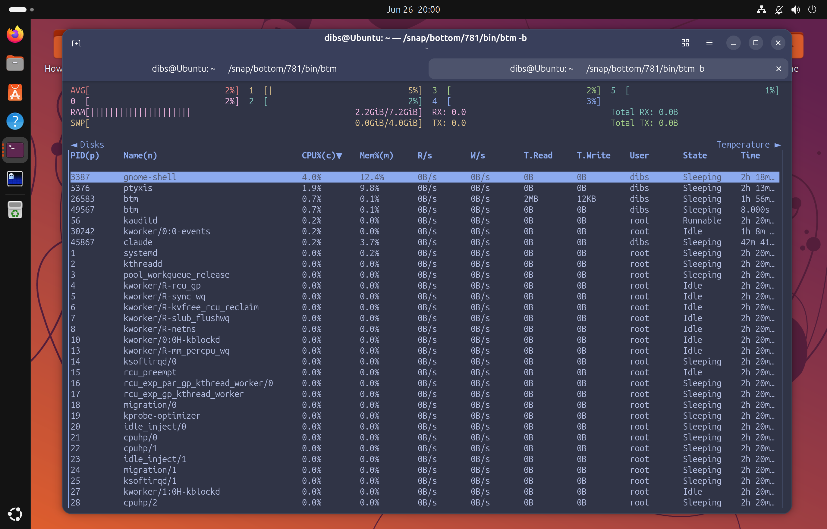Viewport: 827px width, 529px height.
Task: Select the kauditd process row
Action: 425,221
